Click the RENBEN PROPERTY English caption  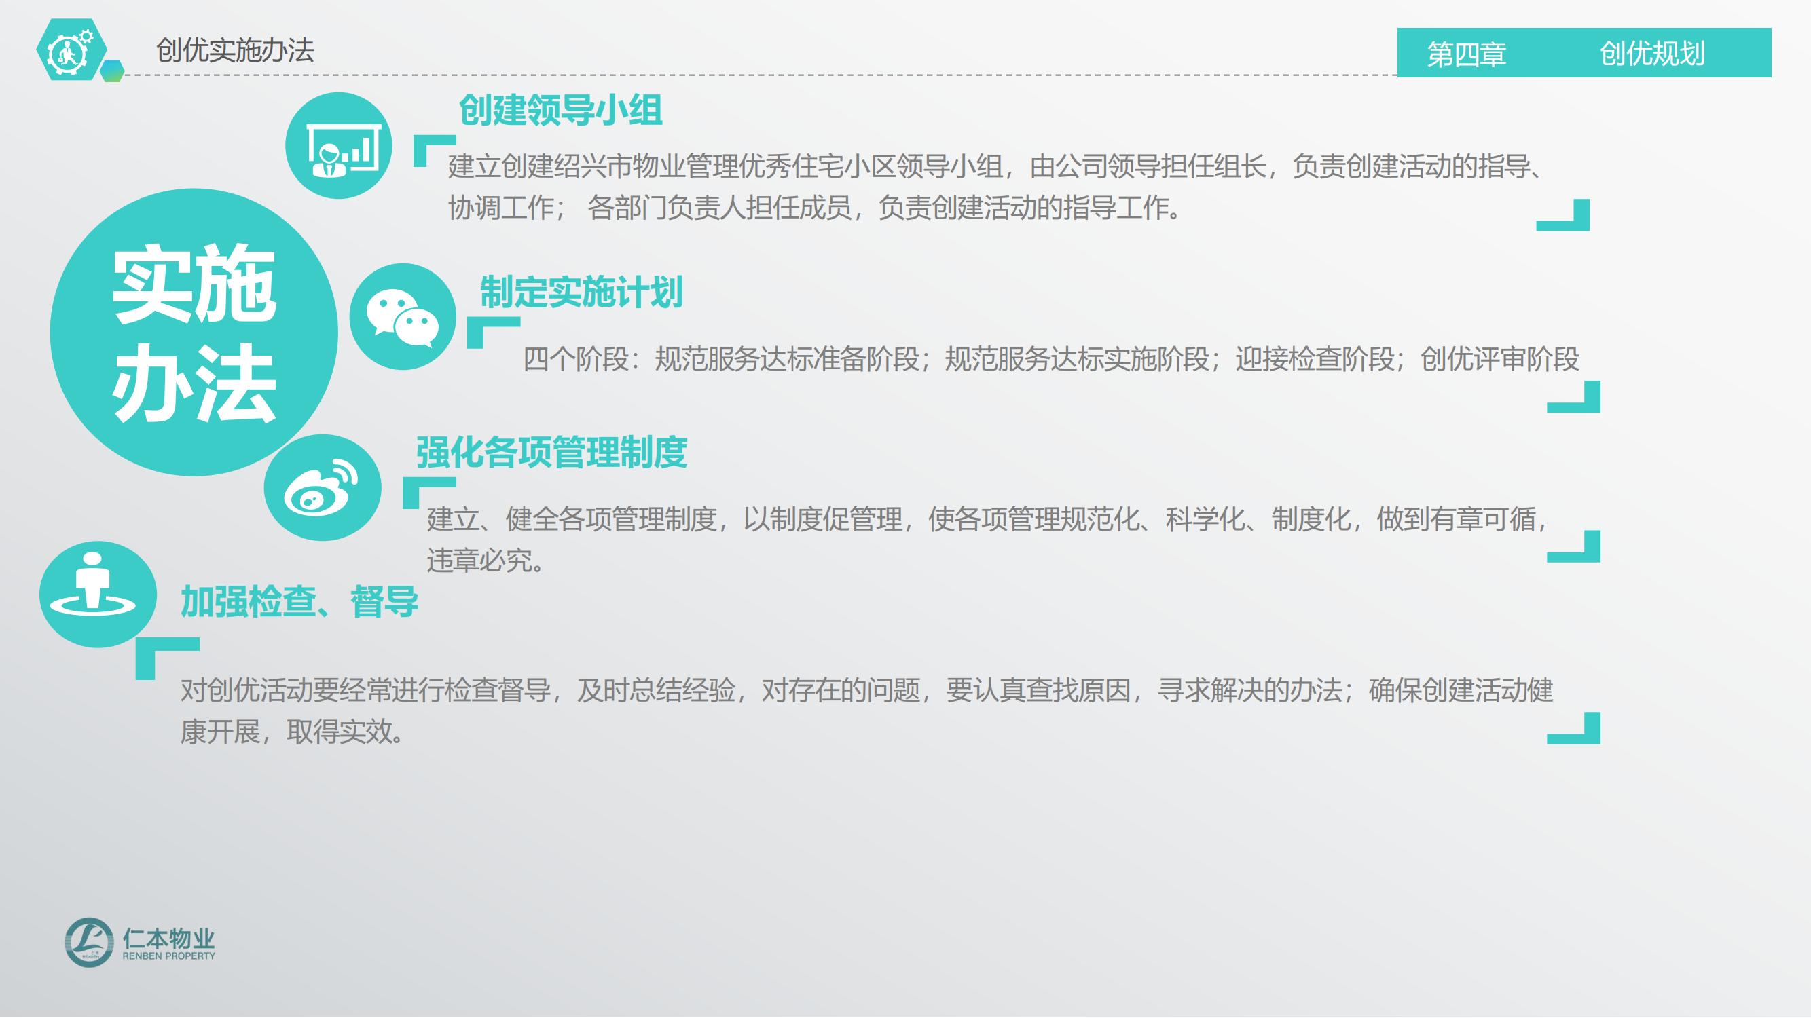coord(168,956)
